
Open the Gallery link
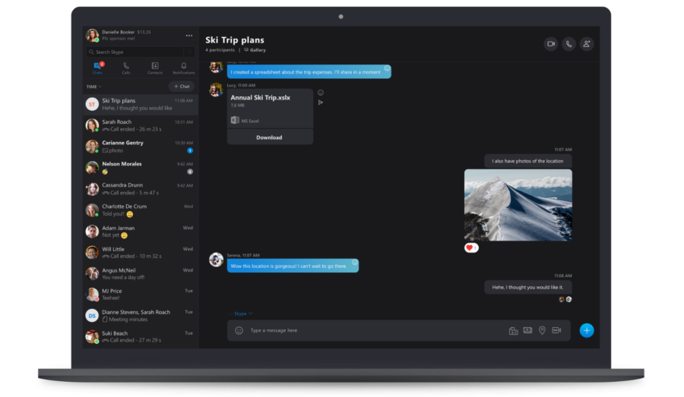coord(255,50)
